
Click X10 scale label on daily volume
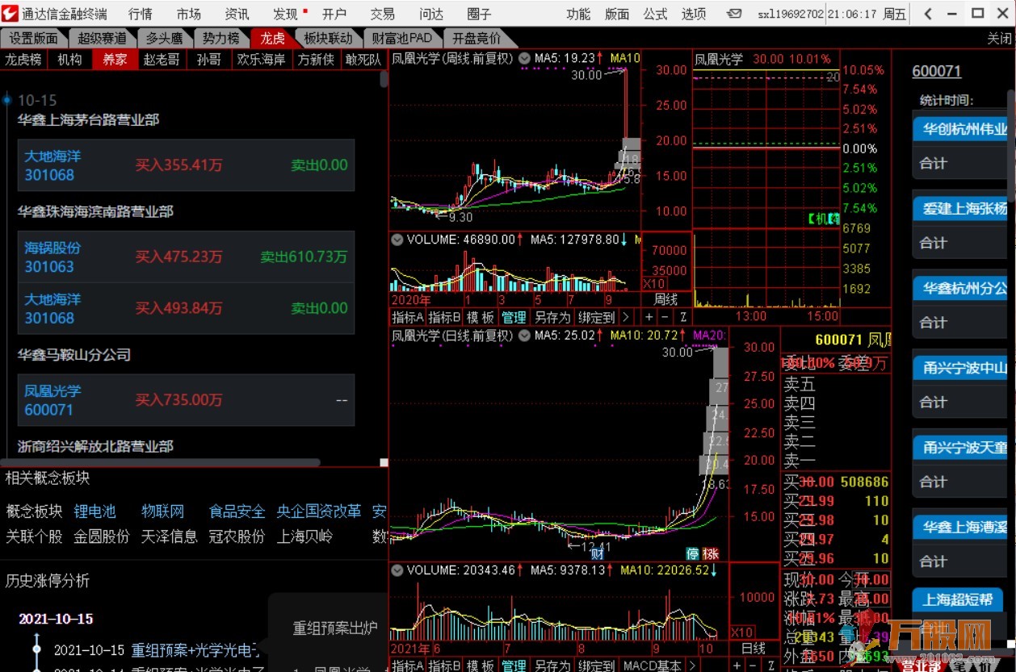(742, 632)
